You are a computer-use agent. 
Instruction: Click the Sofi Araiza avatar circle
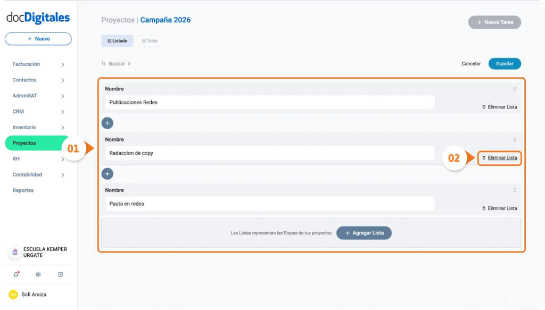13,294
